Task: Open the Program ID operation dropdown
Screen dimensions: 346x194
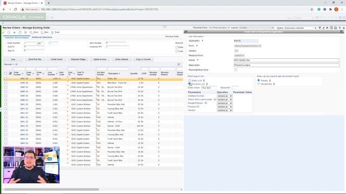Action: point(224,107)
